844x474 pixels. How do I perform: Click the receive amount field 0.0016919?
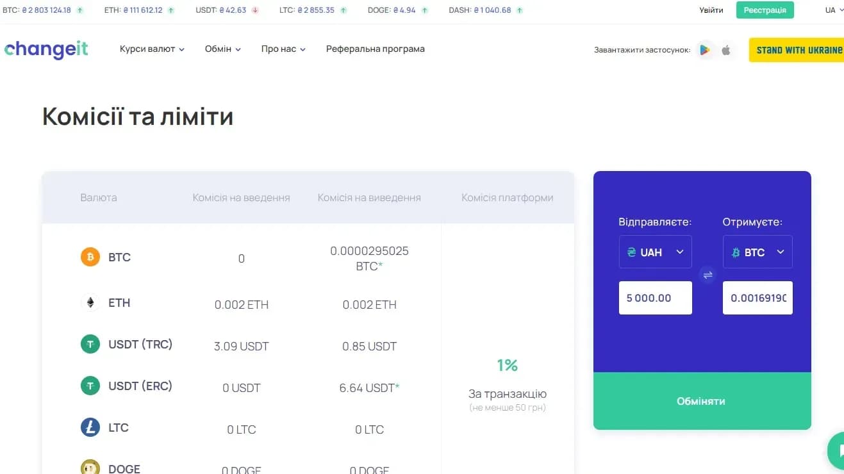(x=757, y=298)
